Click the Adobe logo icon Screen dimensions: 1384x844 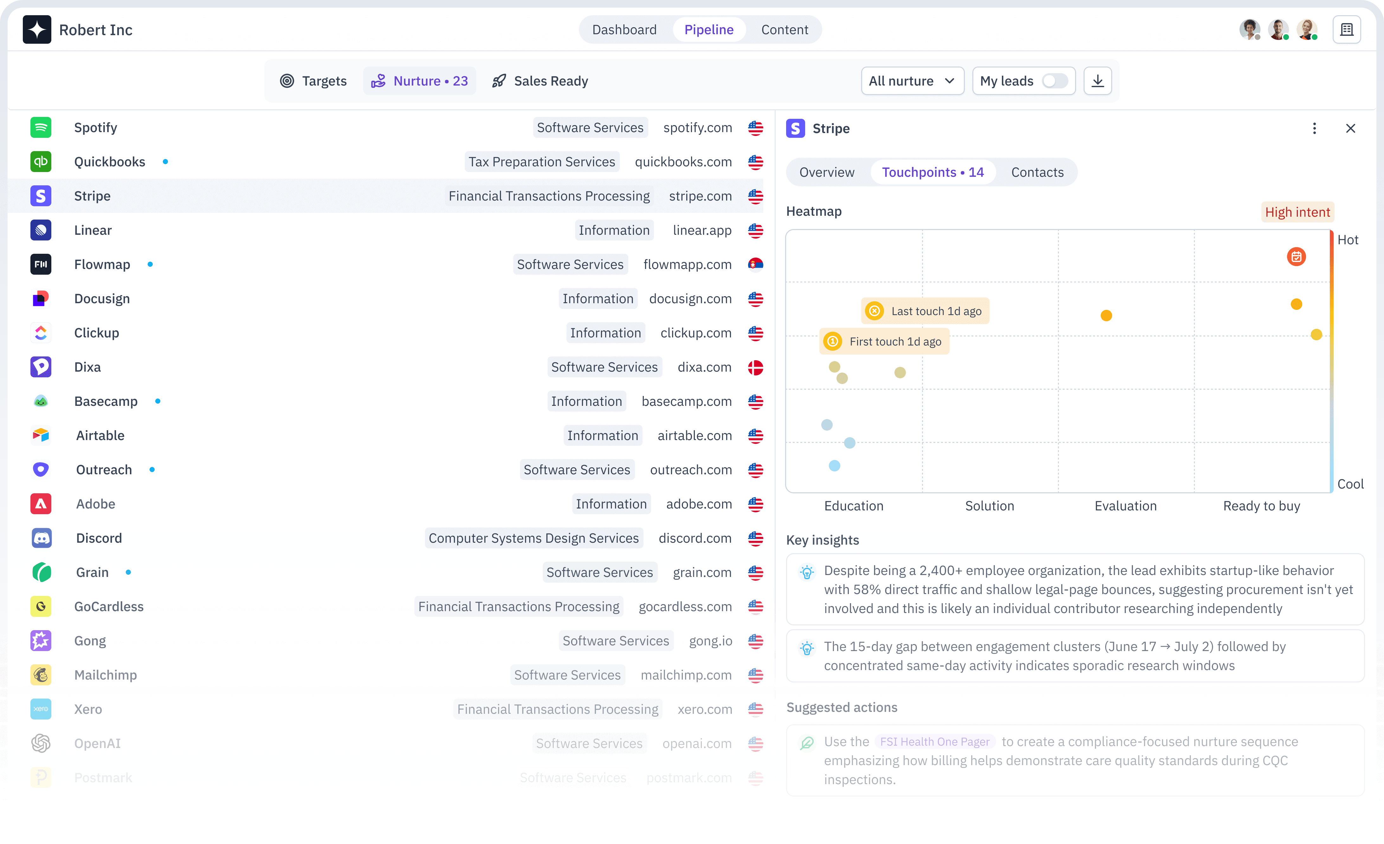coord(41,504)
